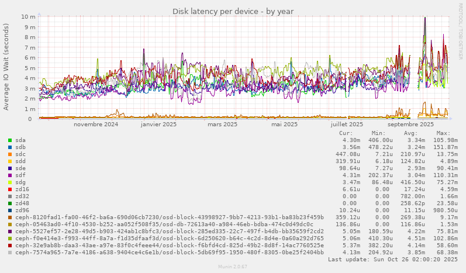This screenshot has height=273, width=466.
Task: Select the sdg legend label
Action: (x=20, y=182)
